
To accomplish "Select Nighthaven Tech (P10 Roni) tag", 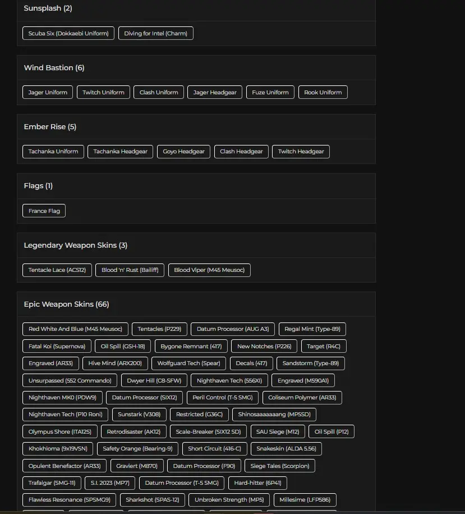I will (x=66, y=415).
